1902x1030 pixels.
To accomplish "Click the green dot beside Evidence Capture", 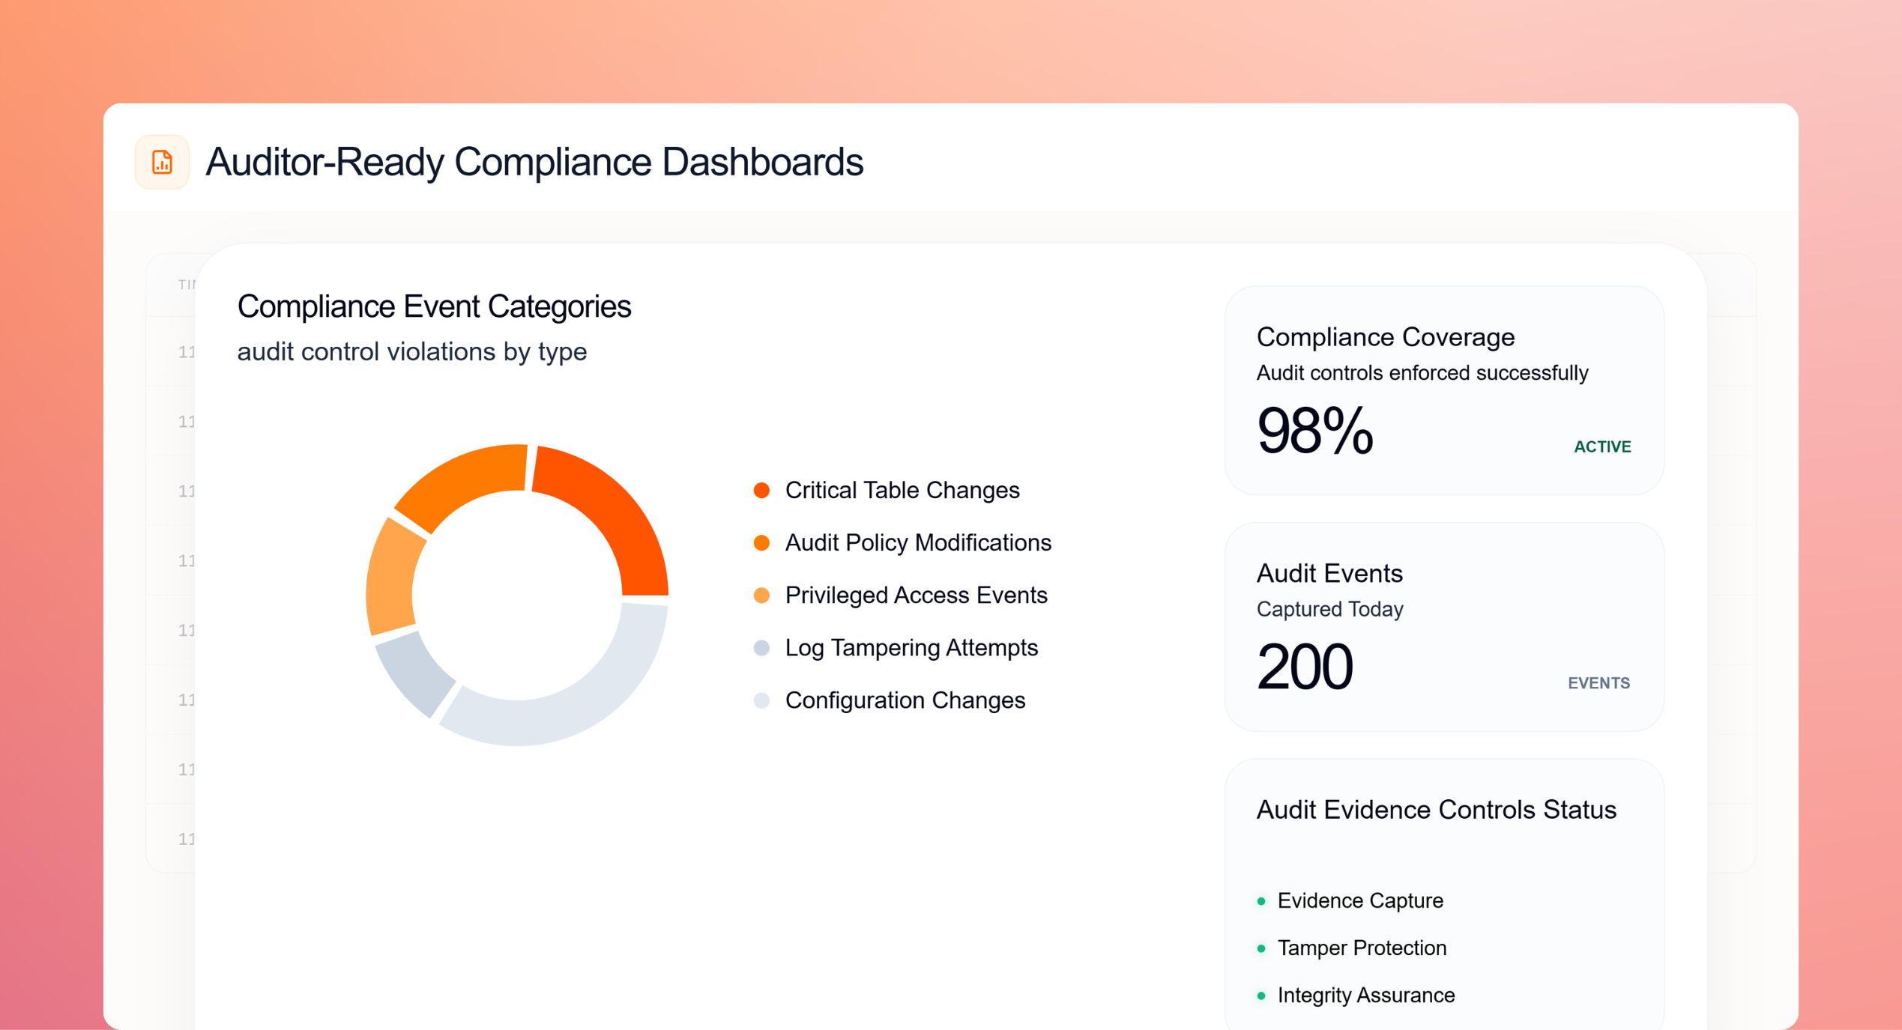I will click(x=1261, y=901).
